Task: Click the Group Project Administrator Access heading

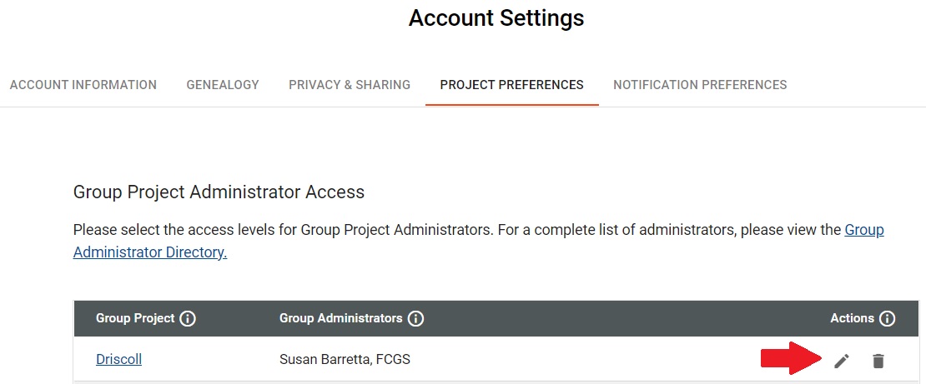Action: (x=219, y=192)
